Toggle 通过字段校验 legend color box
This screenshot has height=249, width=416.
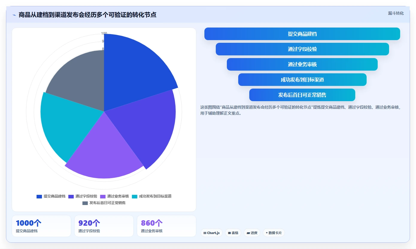(71, 196)
